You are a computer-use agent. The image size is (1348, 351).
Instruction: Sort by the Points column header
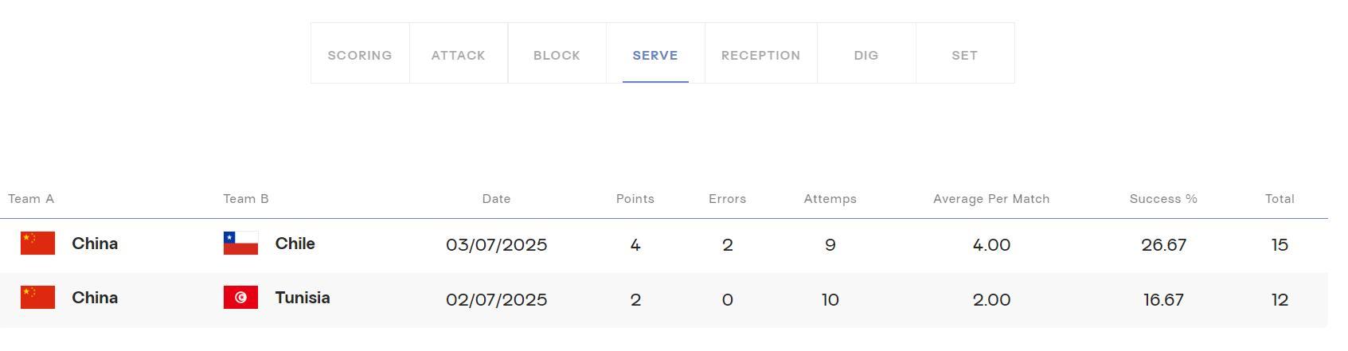tap(635, 199)
